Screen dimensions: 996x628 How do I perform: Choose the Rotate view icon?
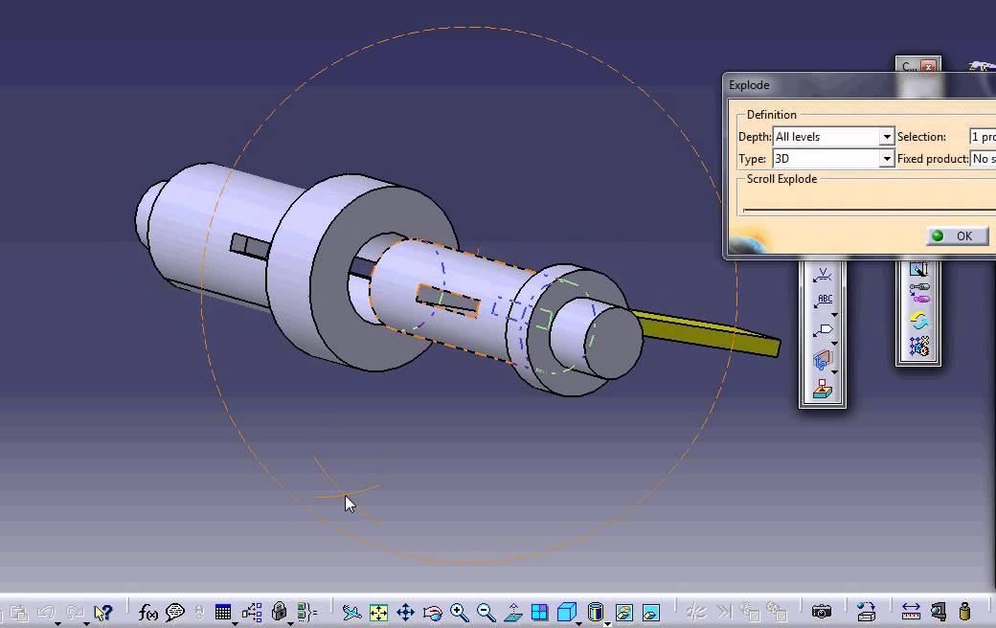click(x=433, y=612)
